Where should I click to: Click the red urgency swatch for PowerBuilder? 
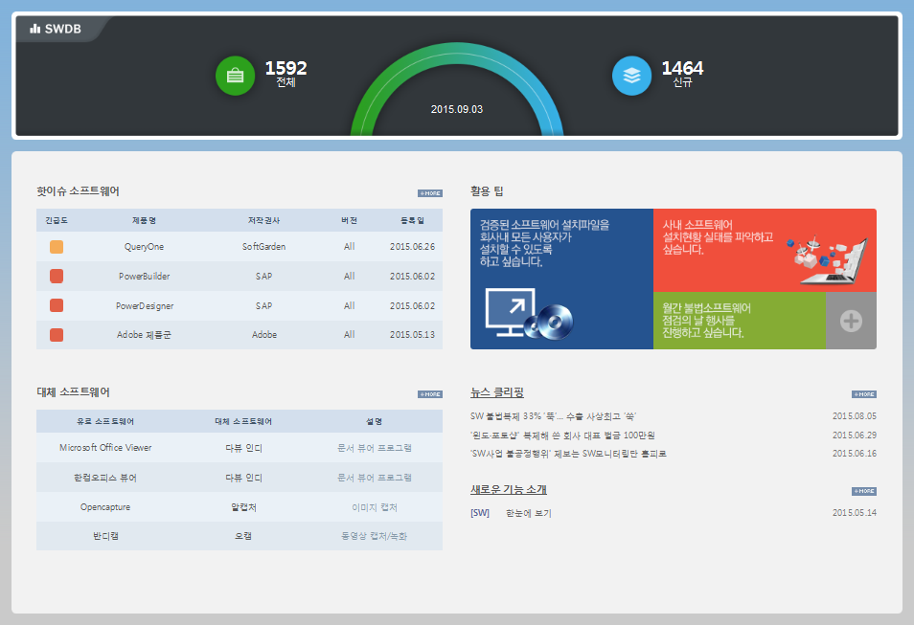57,276
